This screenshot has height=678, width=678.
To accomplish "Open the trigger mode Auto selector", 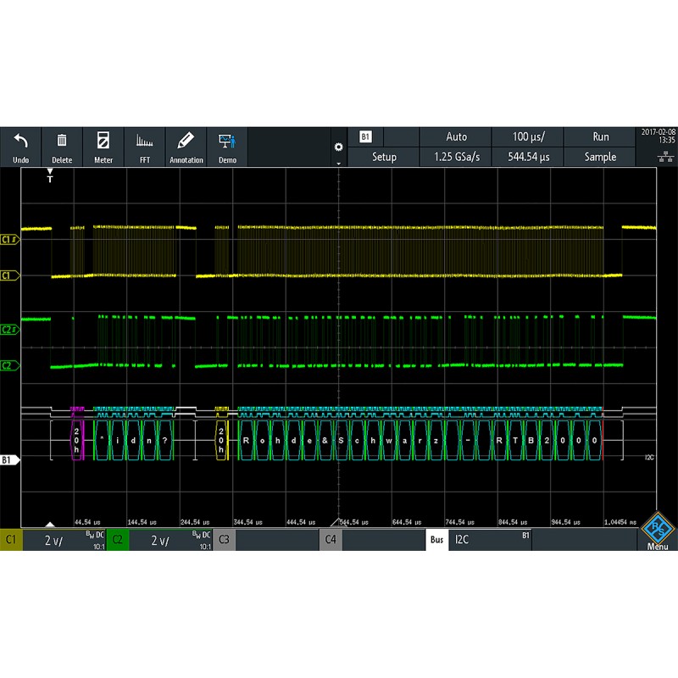I will (458, 136).
